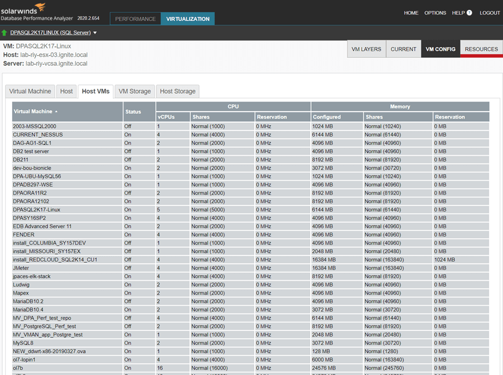The height and width of the screenshot is (375, 503).
Task: Switch to the Host sub-tab
Action: (67, 92)
